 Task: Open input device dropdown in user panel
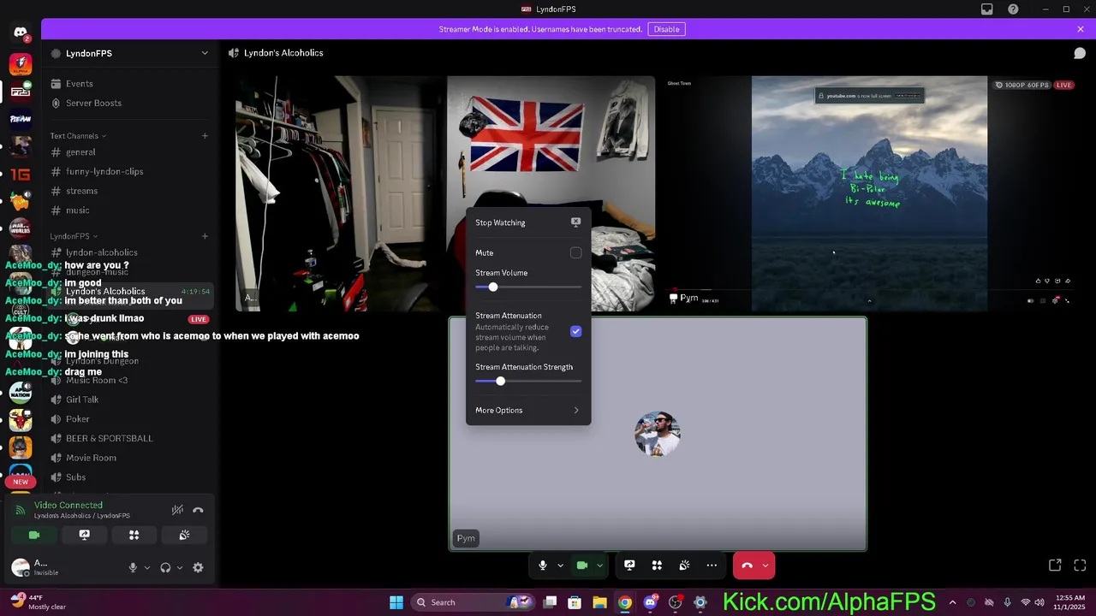pos(146,567)
